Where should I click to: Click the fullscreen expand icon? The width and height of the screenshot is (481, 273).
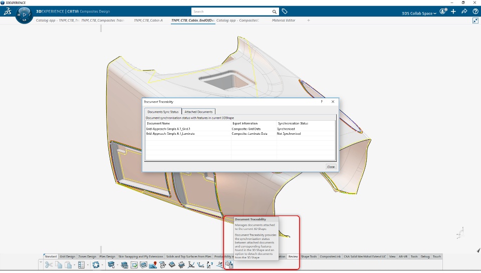pyautogui.click(x=475, y=21)
